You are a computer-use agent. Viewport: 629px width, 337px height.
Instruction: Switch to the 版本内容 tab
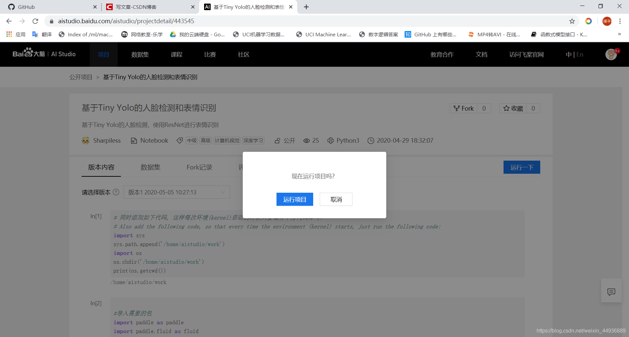[101, 167]
